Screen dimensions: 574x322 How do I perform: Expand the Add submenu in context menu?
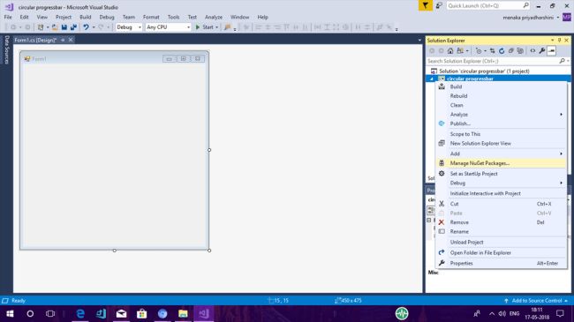[502, 154]
